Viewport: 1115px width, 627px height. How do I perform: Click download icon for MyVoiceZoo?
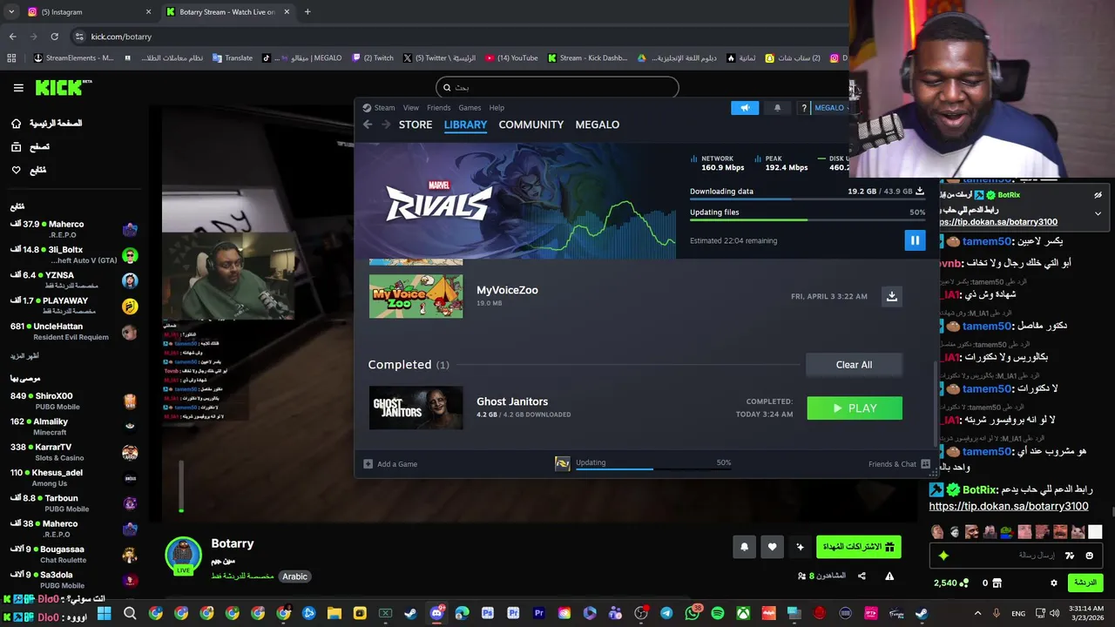[x=892, y=296]
